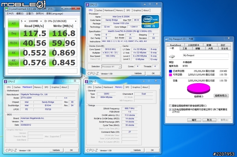Click OK in the Mainboard CPU-Z window
237x157 pixels.
coord(71,150)
